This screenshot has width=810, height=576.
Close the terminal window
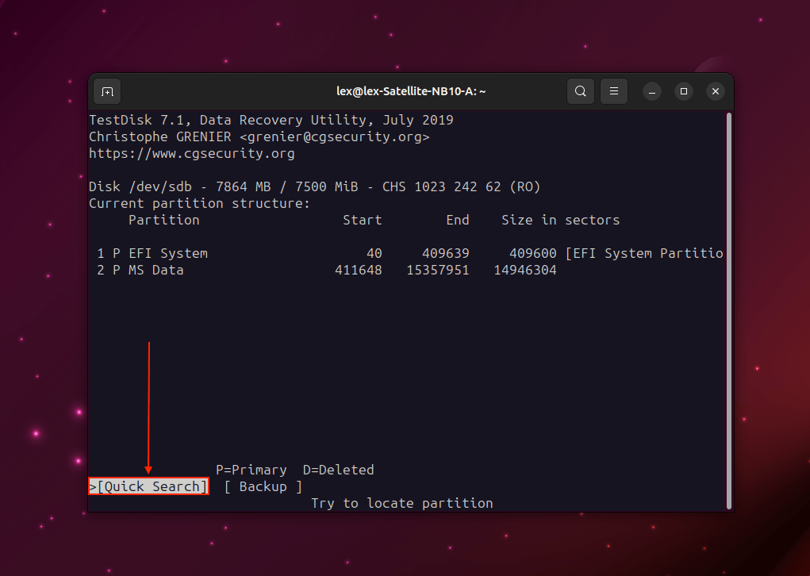716,91
